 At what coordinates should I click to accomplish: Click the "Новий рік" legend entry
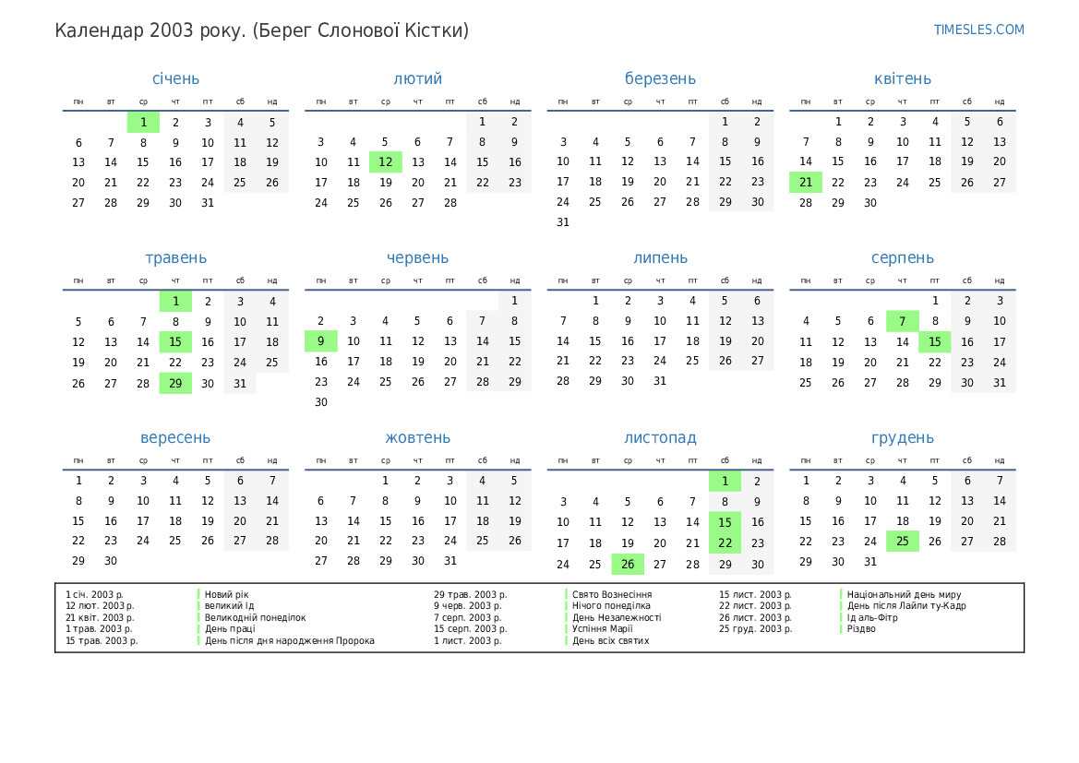click(x=226, y=595)
